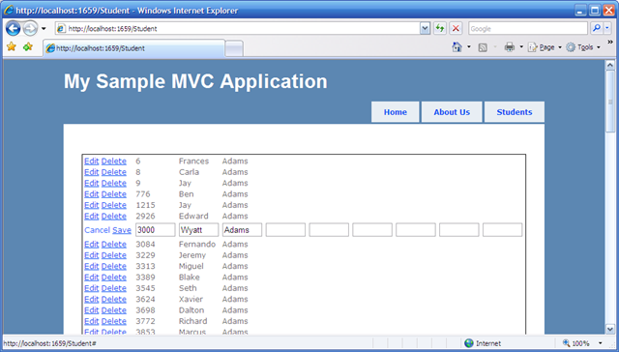
Task: Click Edit link for Frances Adams
Action: tap(91, 161)
